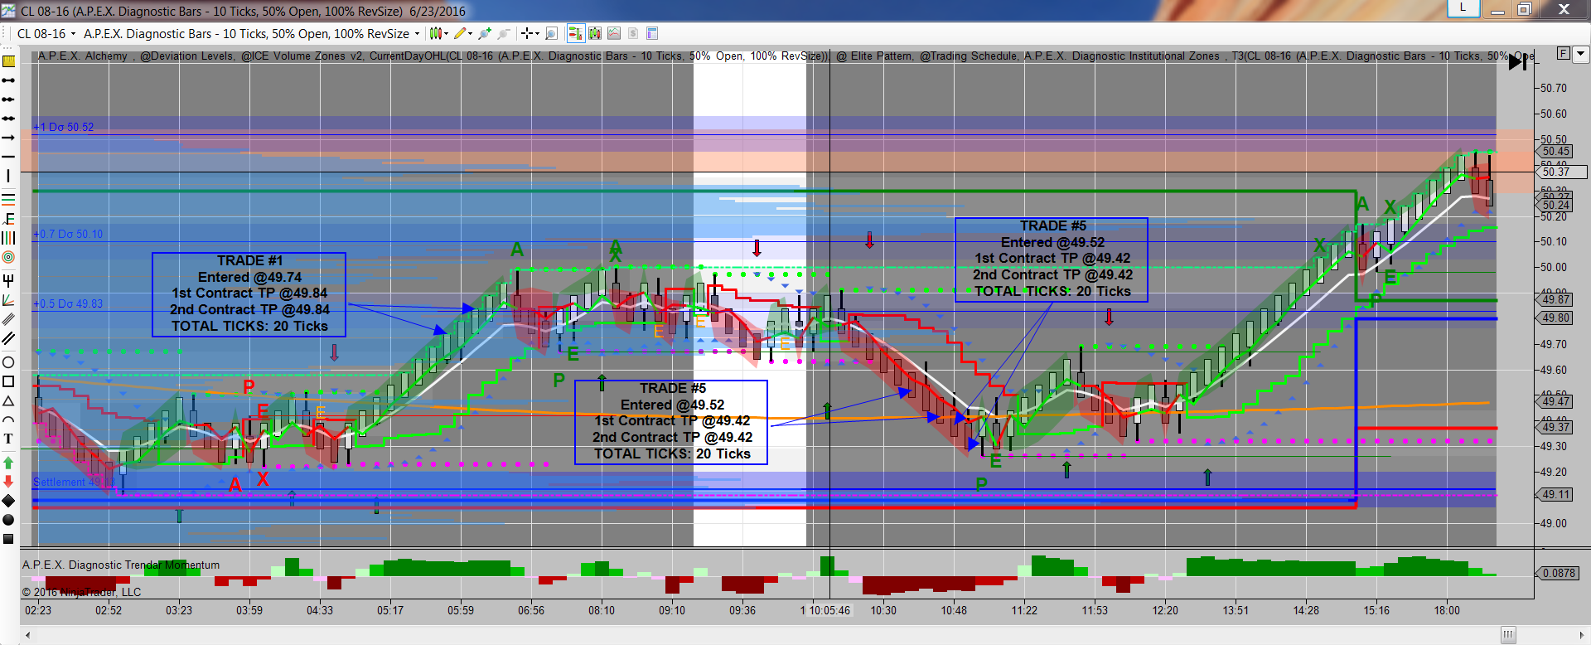Select the Fibonacci Retracements tool

(8, 199)
